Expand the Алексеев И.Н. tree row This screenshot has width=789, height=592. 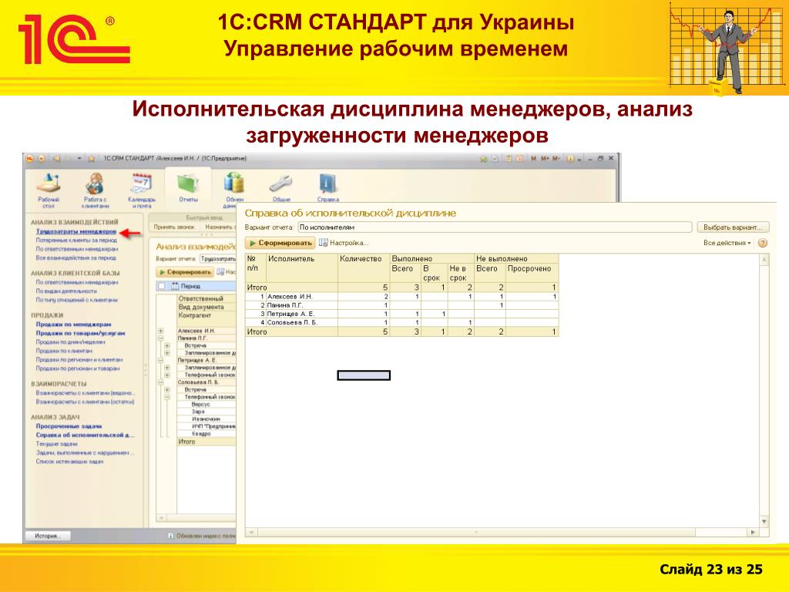coord(160,331)
